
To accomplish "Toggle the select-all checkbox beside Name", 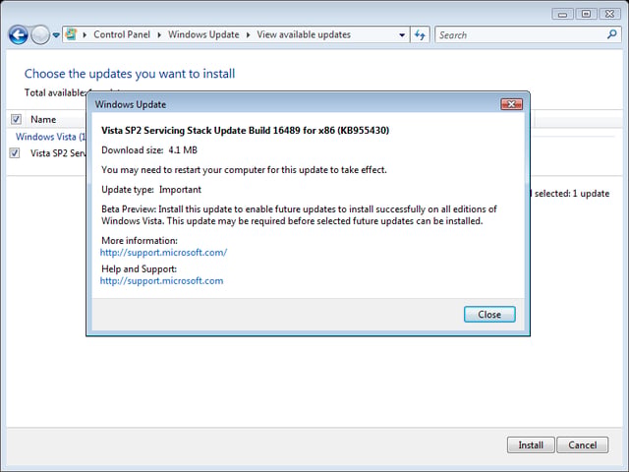I will 16,119.
